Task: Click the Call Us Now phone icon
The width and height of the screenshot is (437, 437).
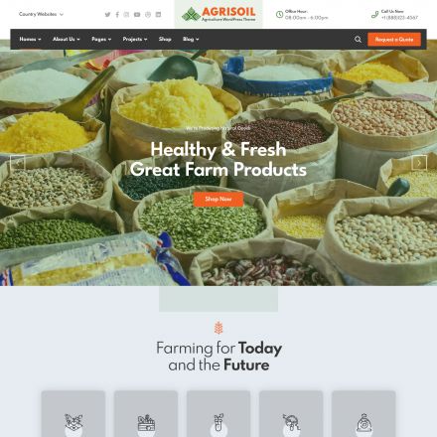Action: click(374, 14)
